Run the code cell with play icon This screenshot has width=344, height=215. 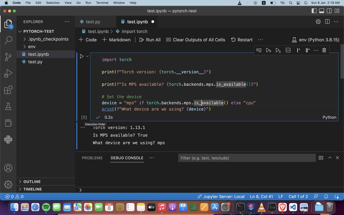[82, 56]
